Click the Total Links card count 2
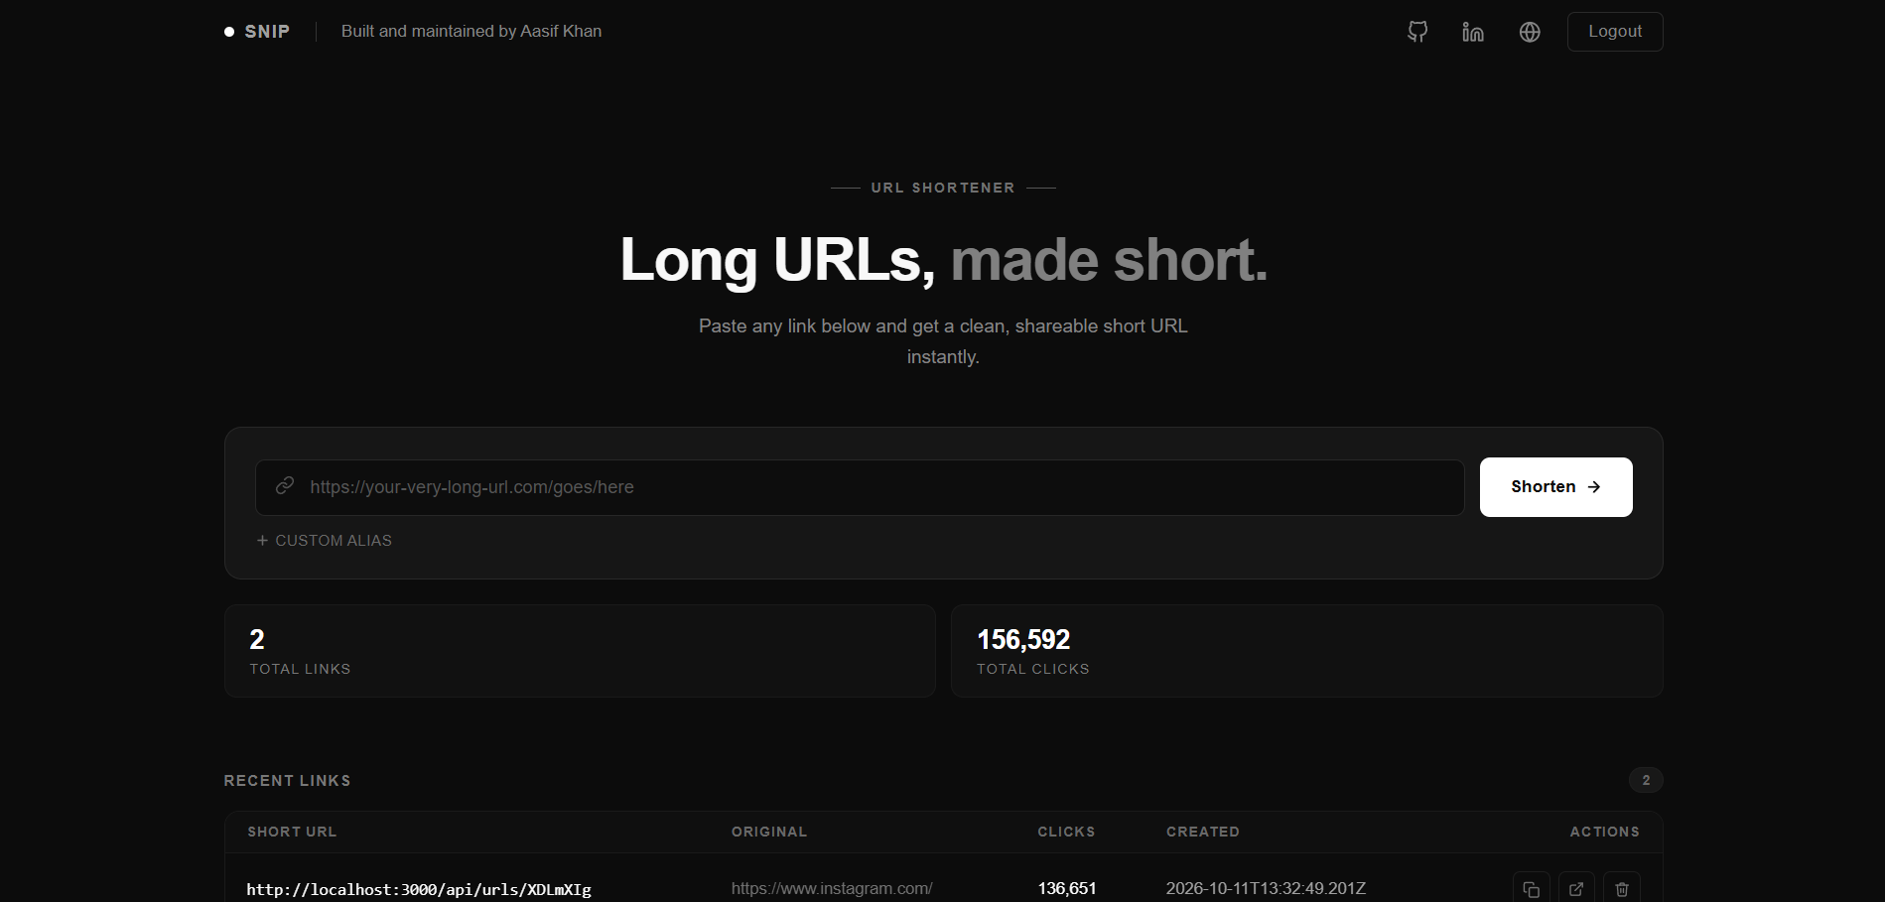The width and height of the screenshot is (1885, 902). coord(257,640)
